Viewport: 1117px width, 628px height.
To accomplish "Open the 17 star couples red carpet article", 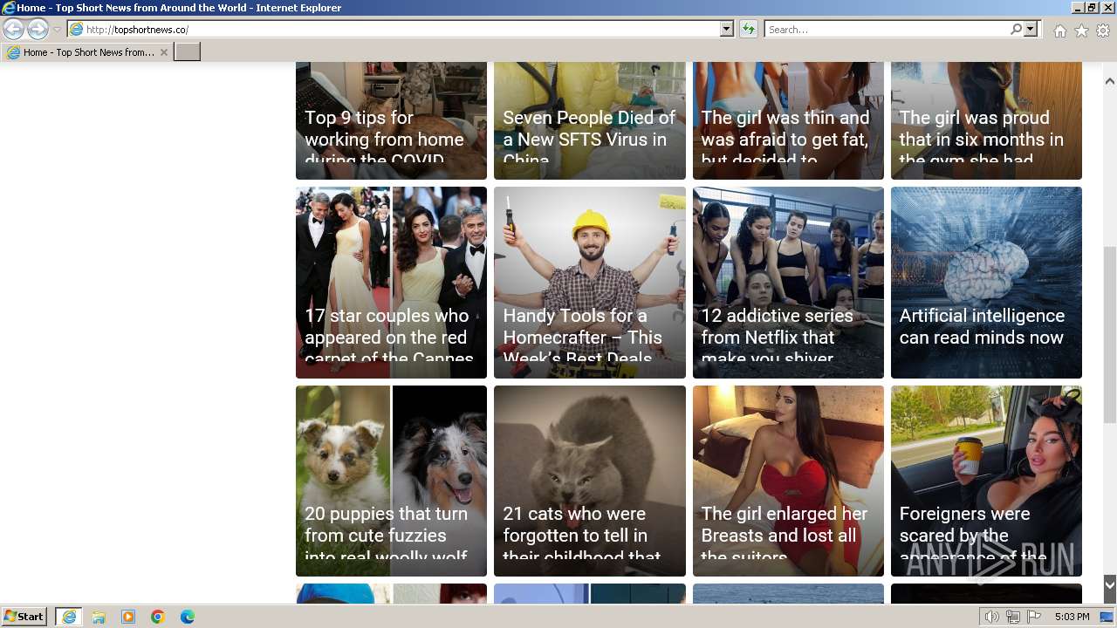I will pos(391,283).
